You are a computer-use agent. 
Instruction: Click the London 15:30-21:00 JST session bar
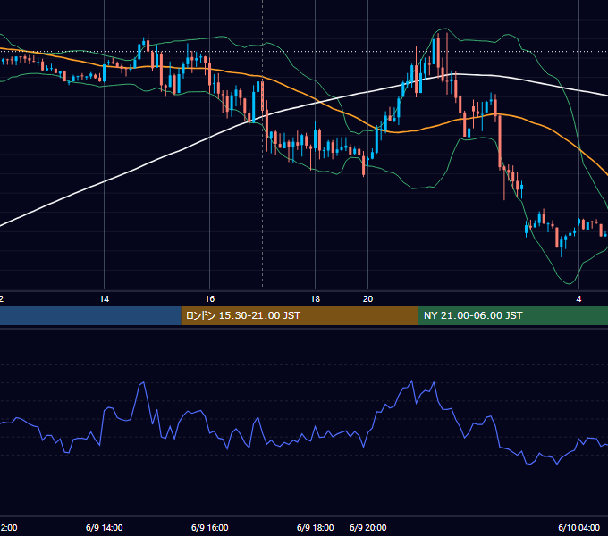(x=300, y=315)
